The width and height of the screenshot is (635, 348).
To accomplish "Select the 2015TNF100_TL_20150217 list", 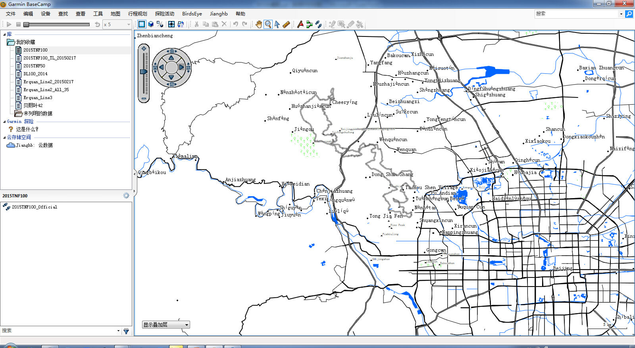I will click(50, 58).
